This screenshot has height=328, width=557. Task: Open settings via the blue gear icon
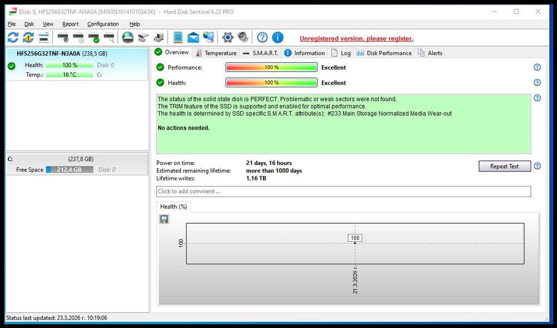(x=228, y=37)
